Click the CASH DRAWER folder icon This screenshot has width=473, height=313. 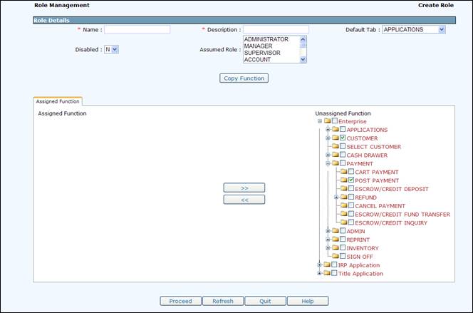coord(334,155)
